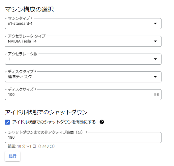The image size is (174, 166).
Task: Open the n1-standard-4 machine type selector
Action: click(x=83, y=24)
